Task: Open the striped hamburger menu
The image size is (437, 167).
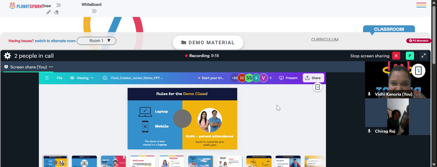Action: 421,5
